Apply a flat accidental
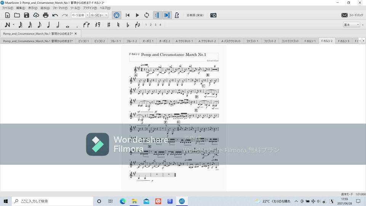Screen dimensions: 366x206 pyautogui.click(x=128, y=24)
